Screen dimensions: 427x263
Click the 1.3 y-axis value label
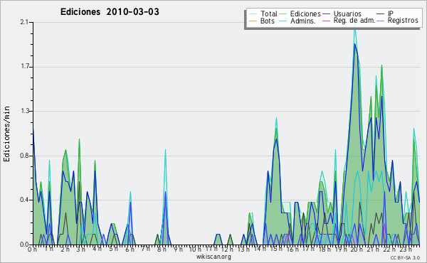24,111
